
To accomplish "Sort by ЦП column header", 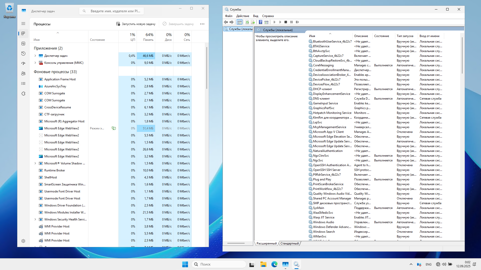I will pos(128,37).
